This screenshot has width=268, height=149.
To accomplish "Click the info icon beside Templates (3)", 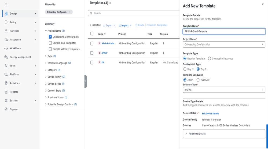I will point(110,3).
